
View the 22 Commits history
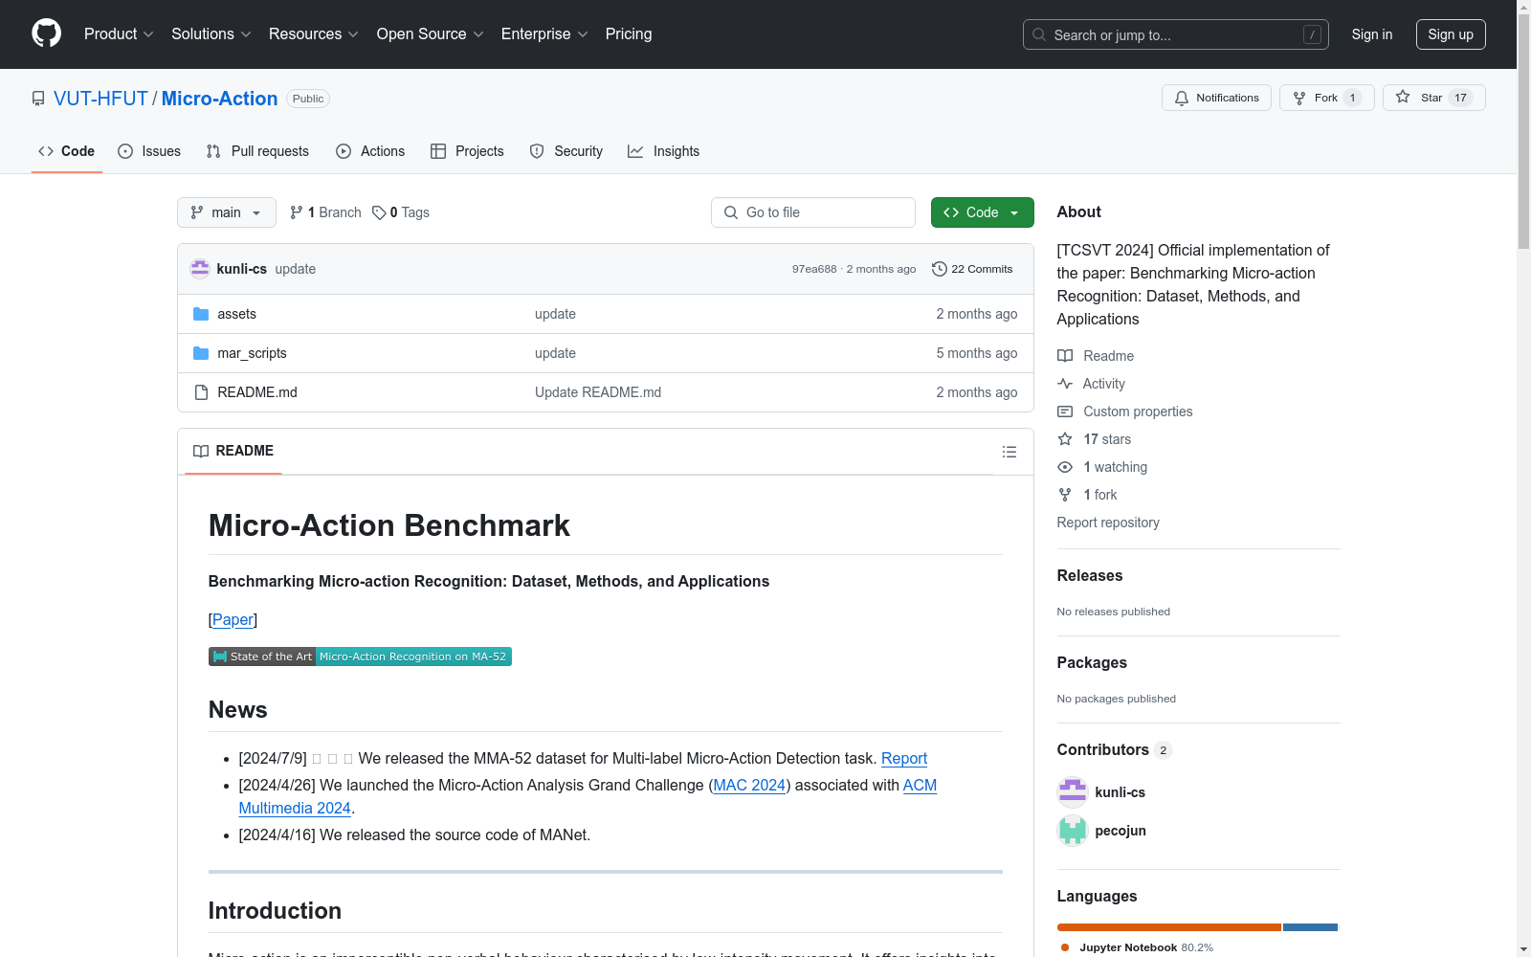[x=972, y=269]
